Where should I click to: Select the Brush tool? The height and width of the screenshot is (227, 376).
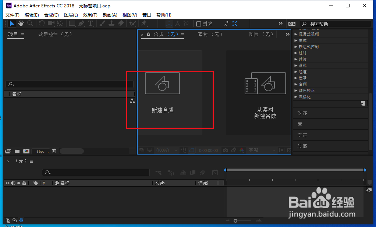[102, 24]
